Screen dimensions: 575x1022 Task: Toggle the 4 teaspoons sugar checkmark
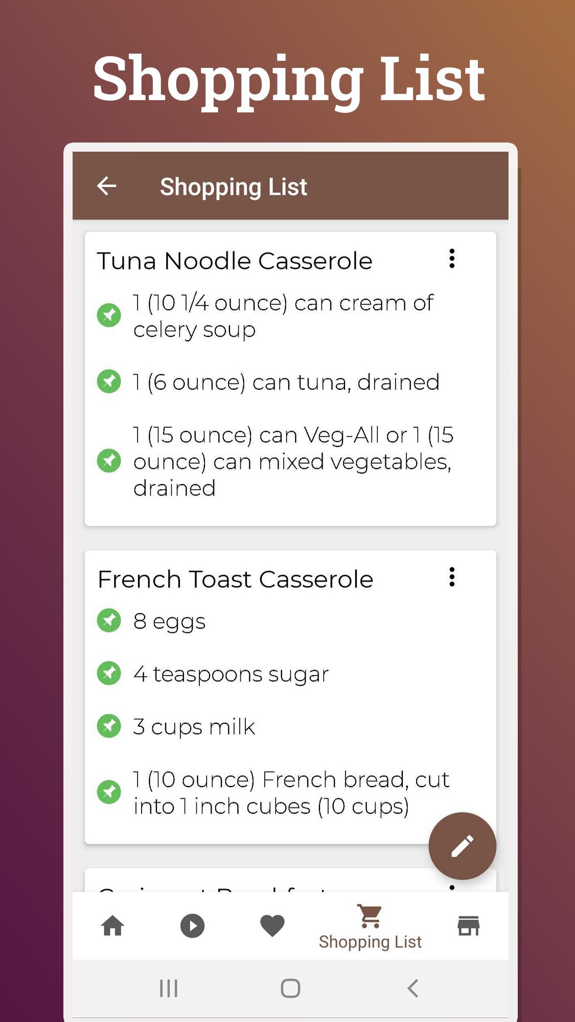(109, 673)
